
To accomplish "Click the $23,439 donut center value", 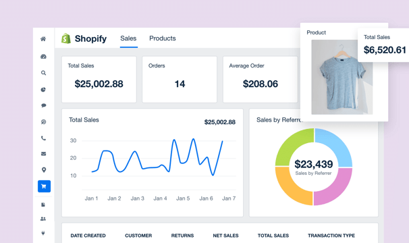I will (x=314, y=164).
